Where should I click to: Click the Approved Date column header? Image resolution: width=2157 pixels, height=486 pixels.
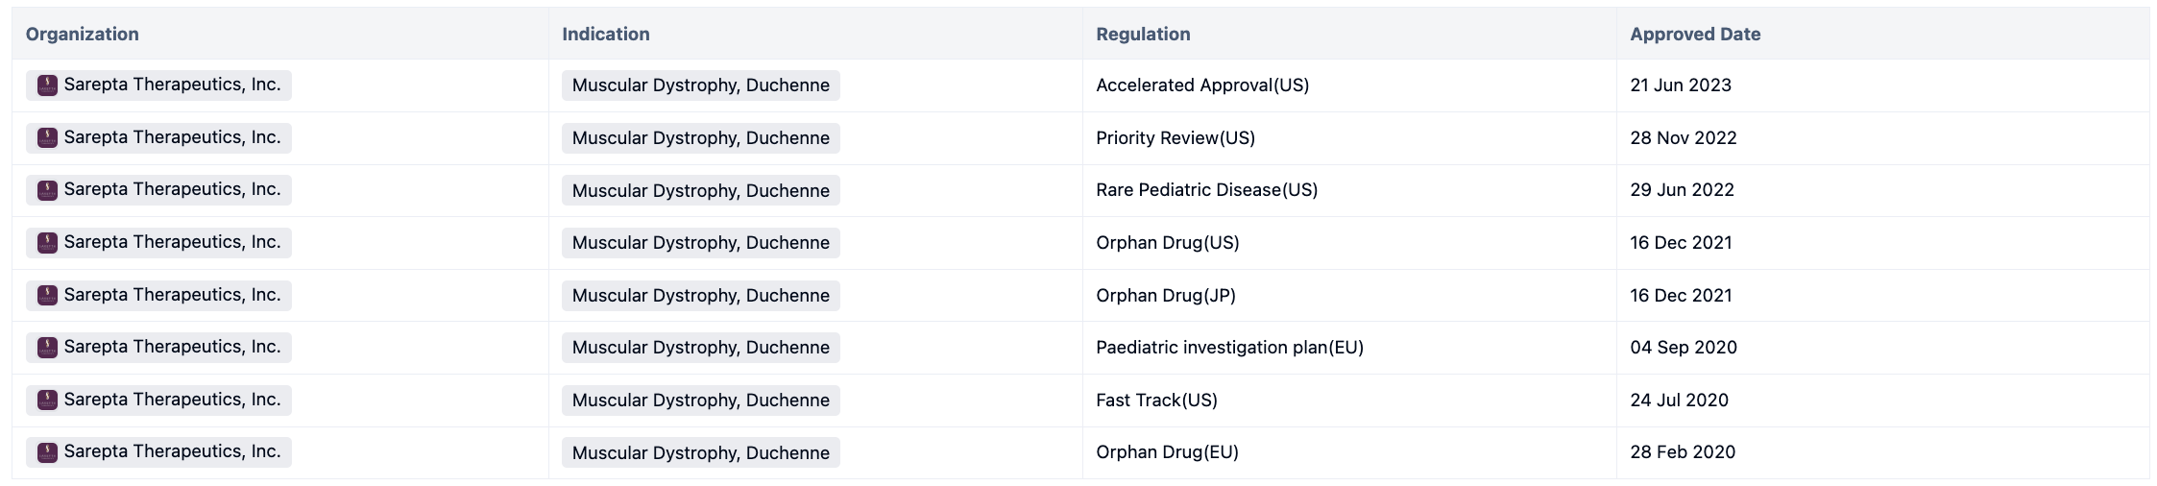coord(1694,35)
